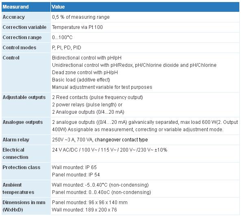Select the Correction variable label
This screenshot has width=243, height=218.
(x=24, y=27)
